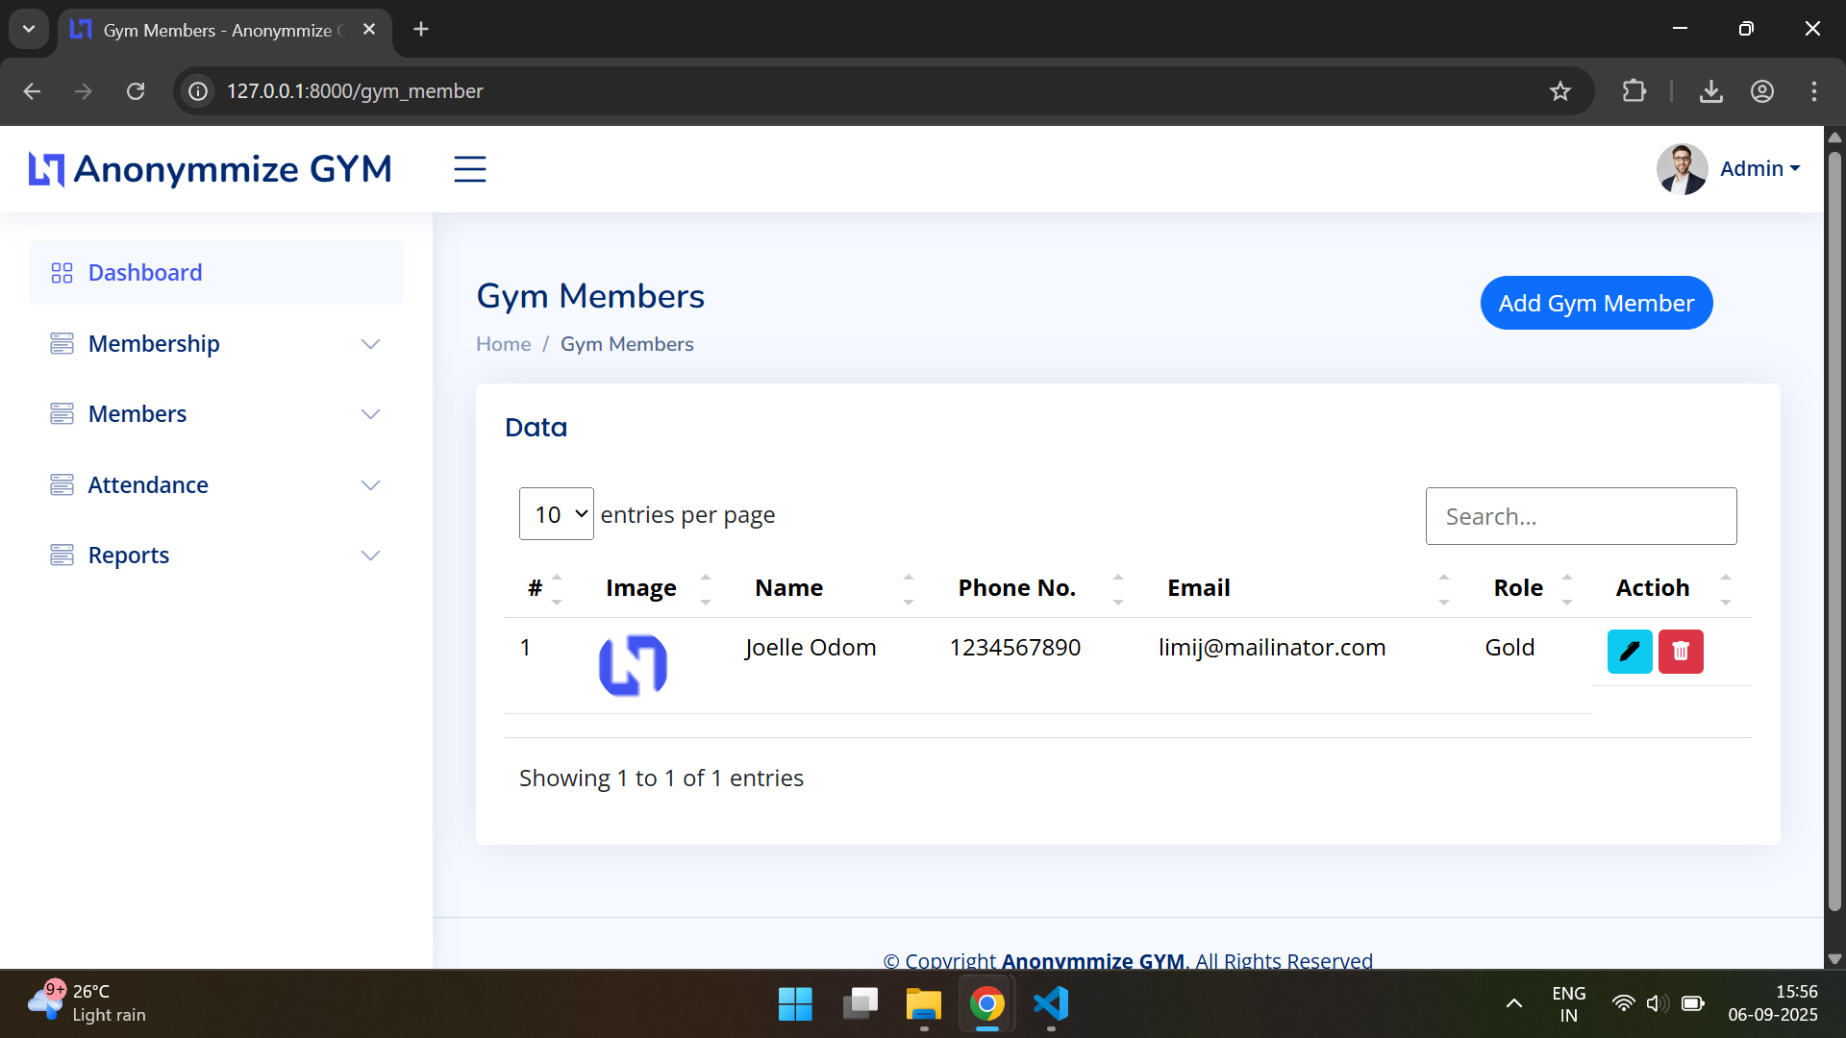Click the Anonymmize GYM logo
The width and height of the screenshot is (1846, 1038).
(x=211, y=169)
